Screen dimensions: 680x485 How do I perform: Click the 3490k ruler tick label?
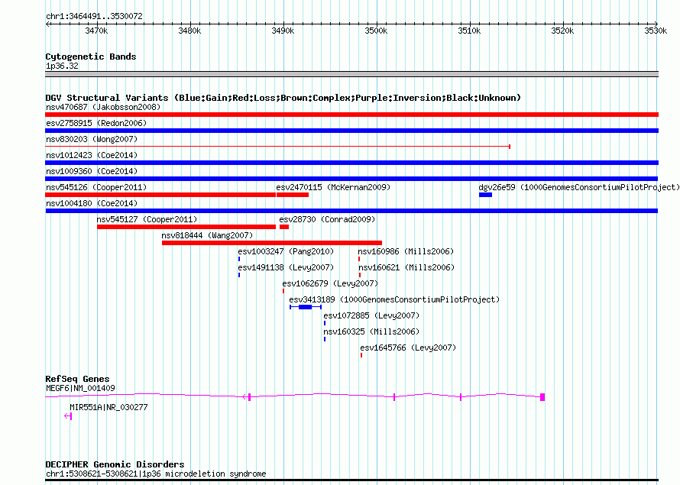point(283,31)
